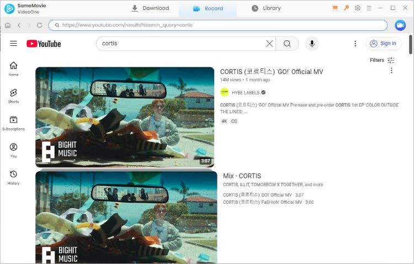The width and height of the screenshot is (414, 264).
Task: Click the blue record camera button
Action: (x=400, y=25)
